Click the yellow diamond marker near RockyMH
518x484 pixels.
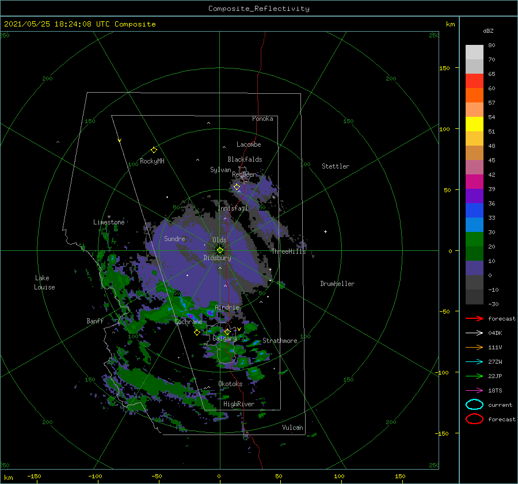click(154, 150)
